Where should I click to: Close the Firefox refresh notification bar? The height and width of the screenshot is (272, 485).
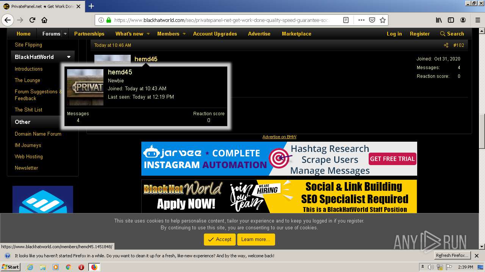tap(477, 256)
